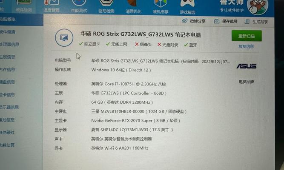Screen dimensions: 284x170
Task: Click the 主显卡 row label
Action: [61, 120]
